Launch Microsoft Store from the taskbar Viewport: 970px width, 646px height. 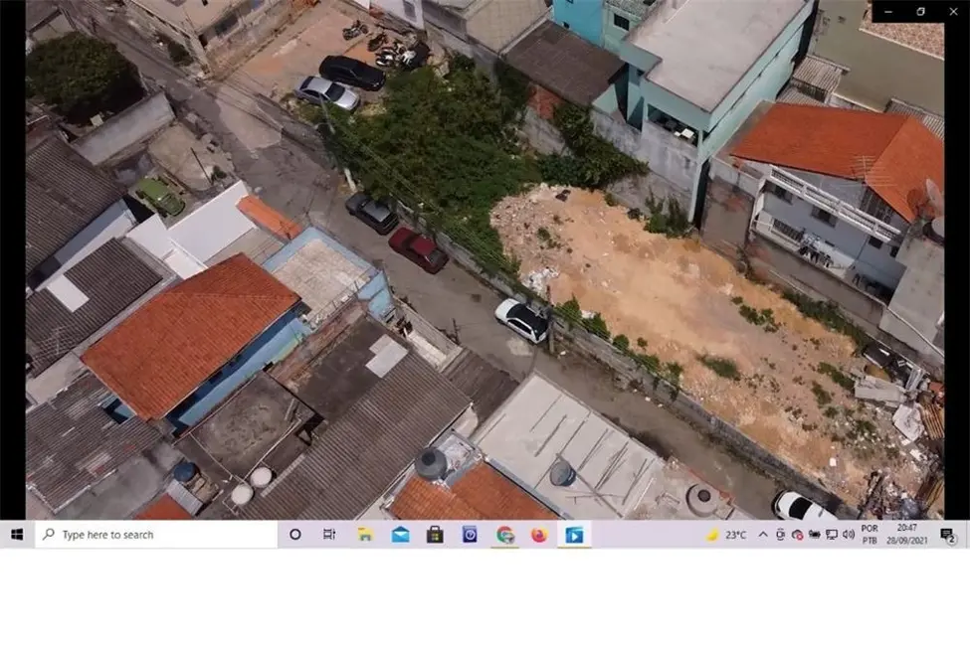[434, 534]
